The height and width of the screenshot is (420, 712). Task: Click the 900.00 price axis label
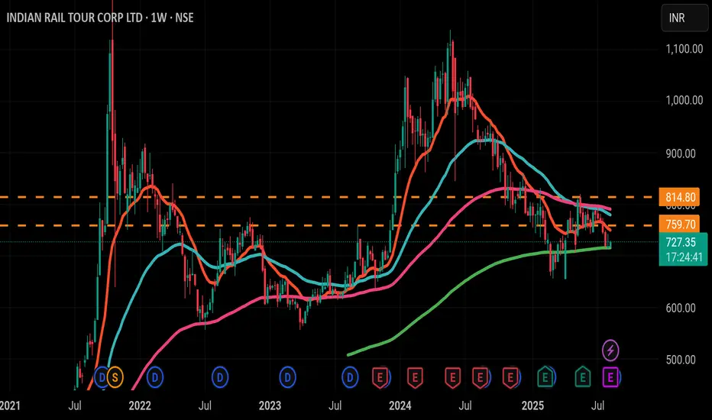coord(680,154)
